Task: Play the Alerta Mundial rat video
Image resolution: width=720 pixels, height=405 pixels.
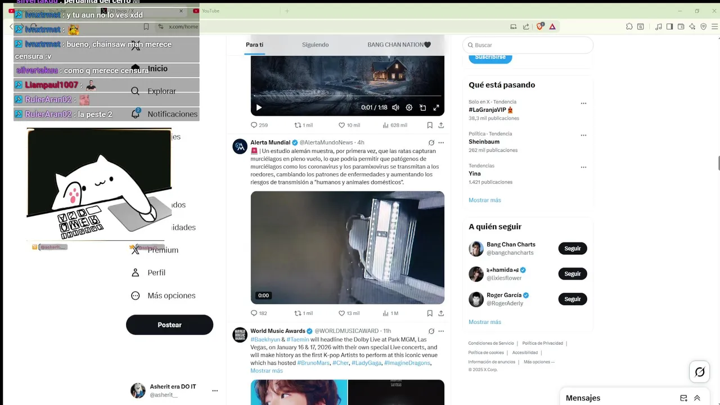Action: [x=347, y=247]
